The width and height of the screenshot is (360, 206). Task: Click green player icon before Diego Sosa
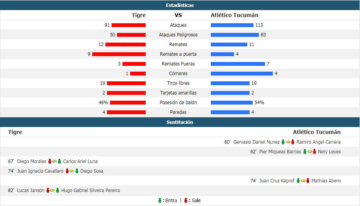(77, 171)
